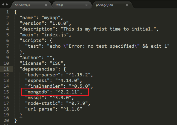Click line number 11 in gutter

(x=6, y=69)
